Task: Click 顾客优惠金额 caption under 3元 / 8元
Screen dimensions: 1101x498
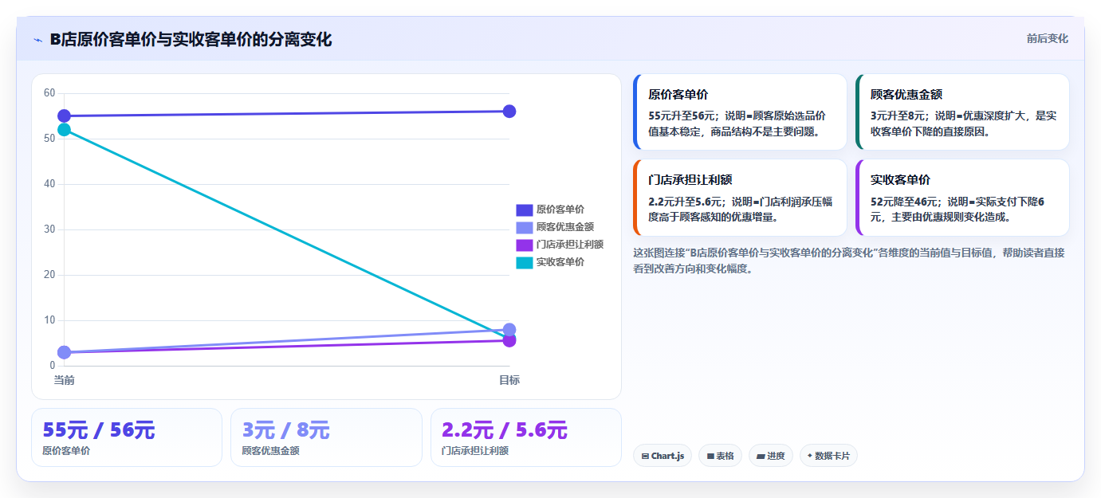Action: [270, 451]
